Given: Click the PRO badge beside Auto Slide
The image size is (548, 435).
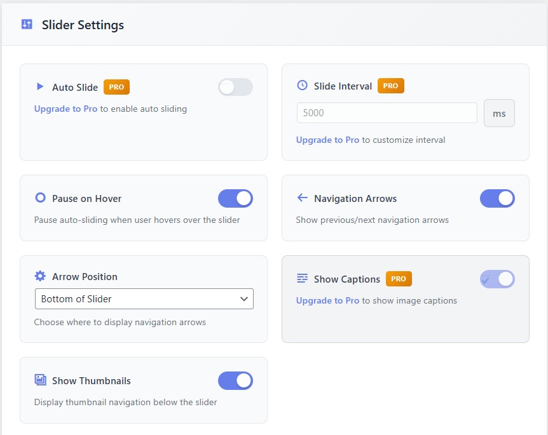Looking at the screenshot, I should pyautogui.click(x=116, y=87).
